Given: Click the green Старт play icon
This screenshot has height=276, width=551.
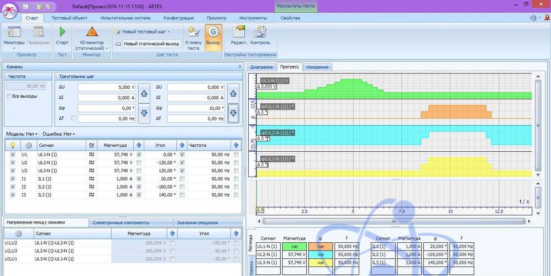Looking at the screenshot, I should [x=62, y=32].
